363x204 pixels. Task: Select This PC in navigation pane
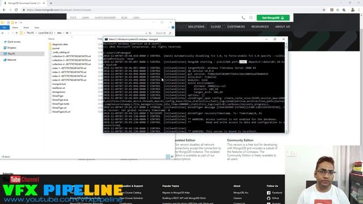pos(11,54)
